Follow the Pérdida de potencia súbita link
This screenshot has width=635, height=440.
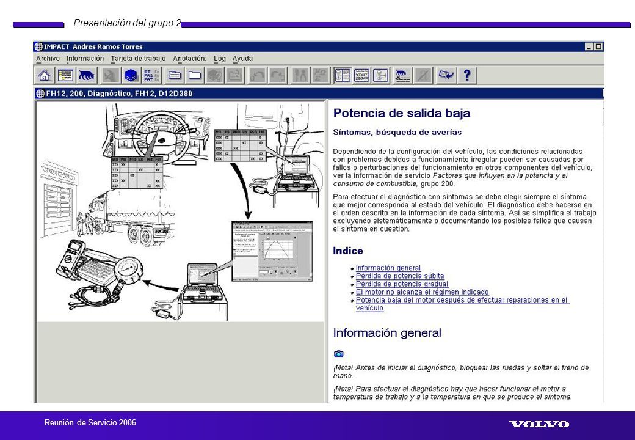(400, 276)
